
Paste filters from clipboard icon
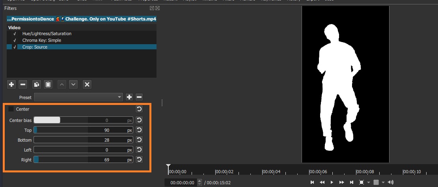tap(48, 84)
